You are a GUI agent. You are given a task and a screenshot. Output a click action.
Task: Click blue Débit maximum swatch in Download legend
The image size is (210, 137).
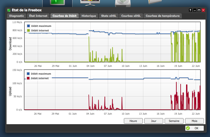(28, 26)
